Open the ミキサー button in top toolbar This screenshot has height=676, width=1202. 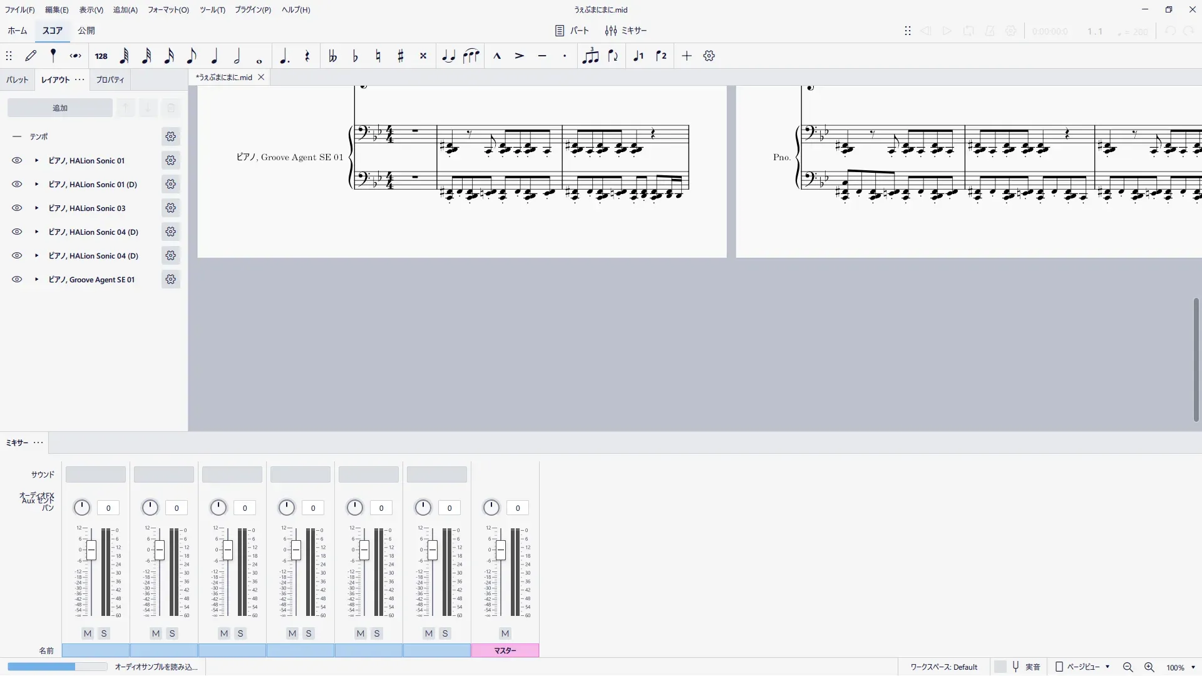626,30
